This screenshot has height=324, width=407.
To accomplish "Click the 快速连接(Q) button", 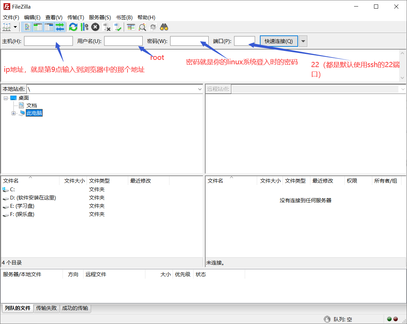I will coord(279,41).
